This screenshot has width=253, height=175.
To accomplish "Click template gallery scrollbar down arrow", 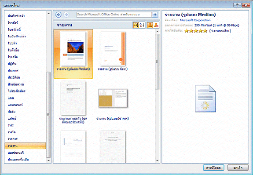I will tap(157, 160).
